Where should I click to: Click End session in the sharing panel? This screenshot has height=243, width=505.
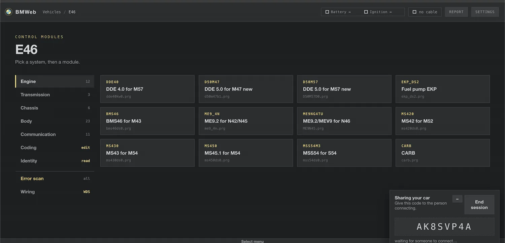(x=479, y=205)
